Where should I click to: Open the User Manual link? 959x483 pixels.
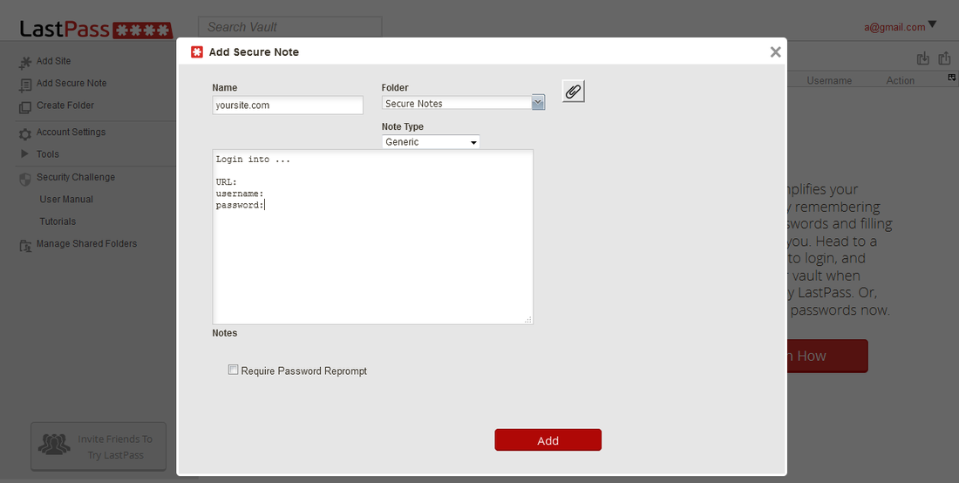66,200
